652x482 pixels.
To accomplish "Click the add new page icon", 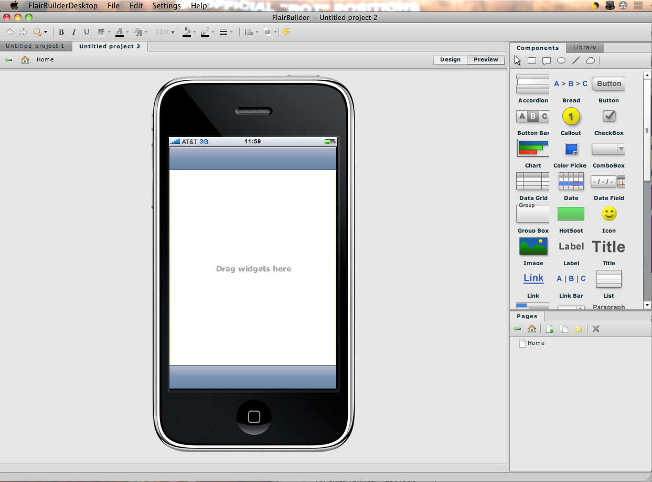I will (549, 329).
